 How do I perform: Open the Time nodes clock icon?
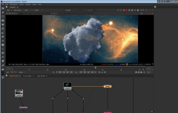coord(3,16)
